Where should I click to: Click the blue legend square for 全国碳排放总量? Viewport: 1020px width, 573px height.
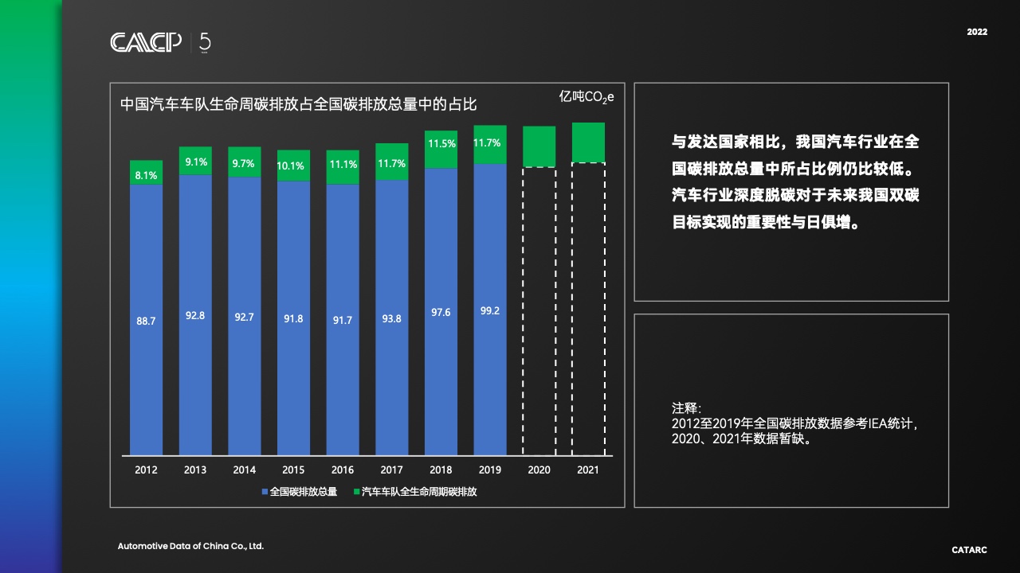[265, 492]
